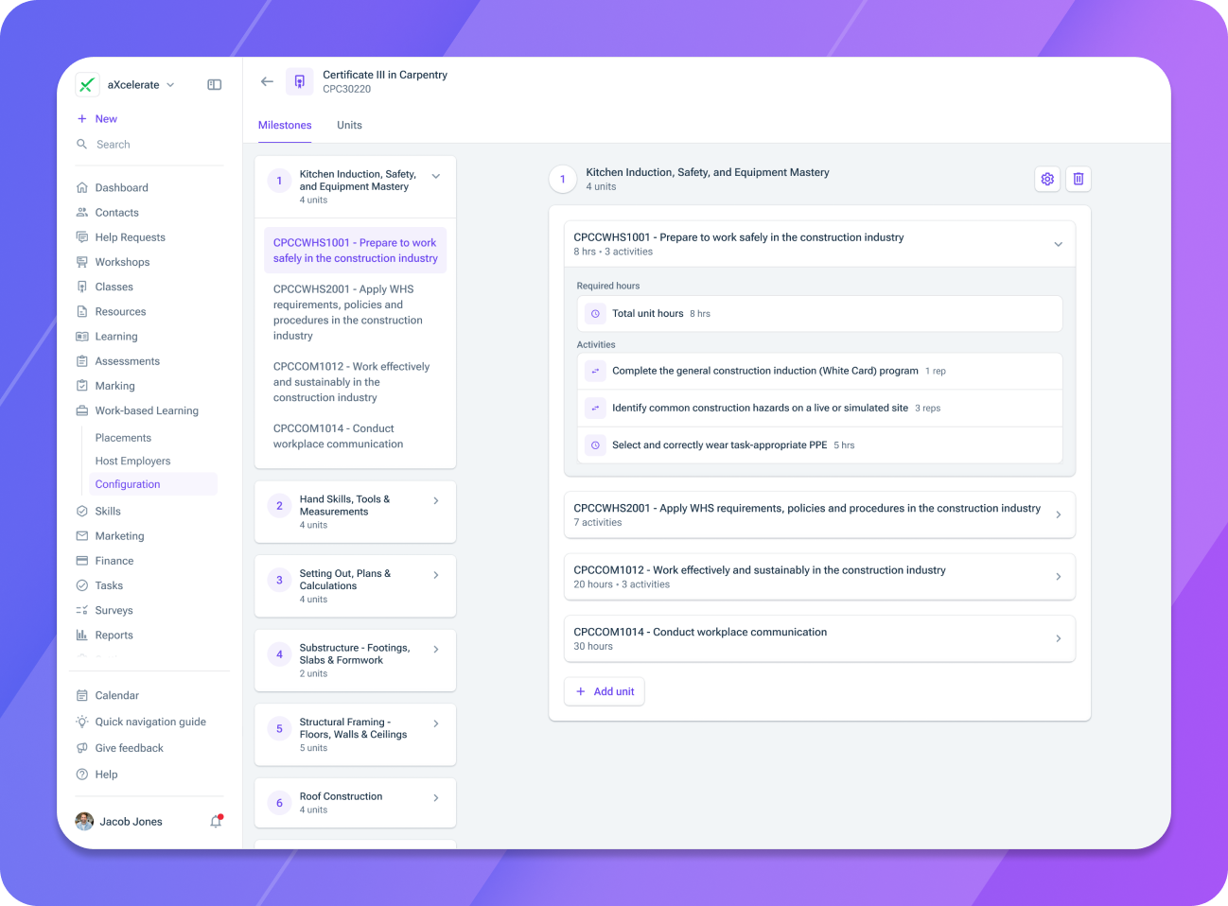Screen dimensions: 1228x906
Task: Click the Give feedback megaphone icon
Action: [x=82, y=748]
